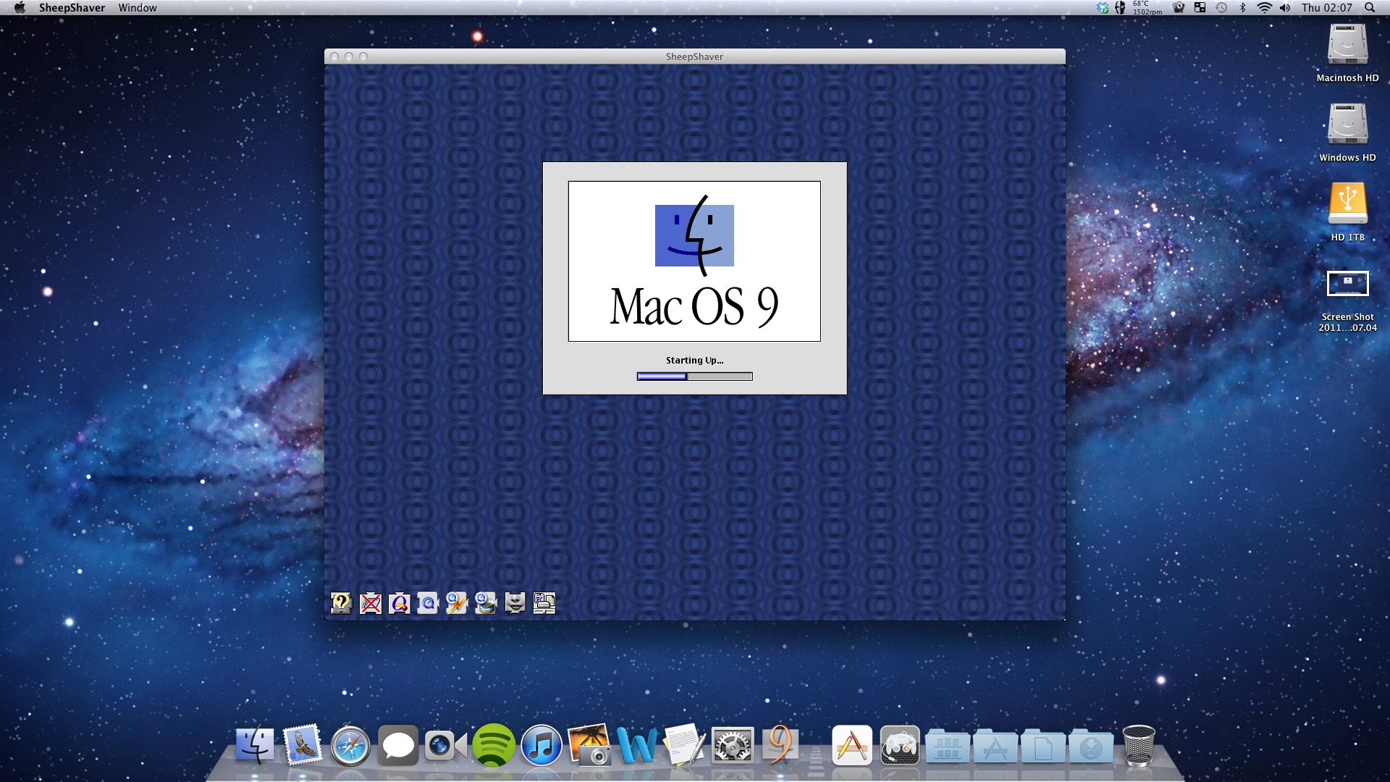Image resolution: width=1390 pixels, height=782 pixels.
Task: Click the SheepShaver 9 icon in Dock
Action: point(780,744)
